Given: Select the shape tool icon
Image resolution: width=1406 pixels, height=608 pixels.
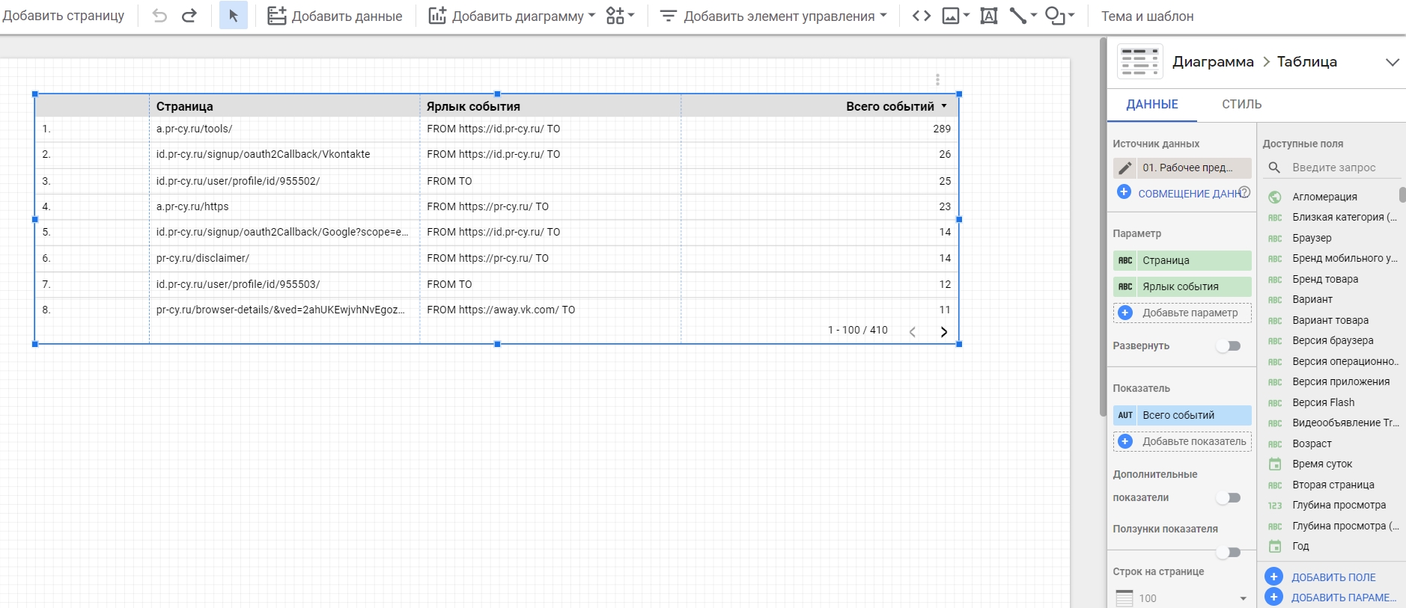Looking at the screenshot, I should 1054,16.
